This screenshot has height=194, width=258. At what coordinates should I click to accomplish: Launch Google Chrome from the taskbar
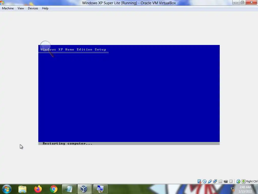click(x=54, y=189)
